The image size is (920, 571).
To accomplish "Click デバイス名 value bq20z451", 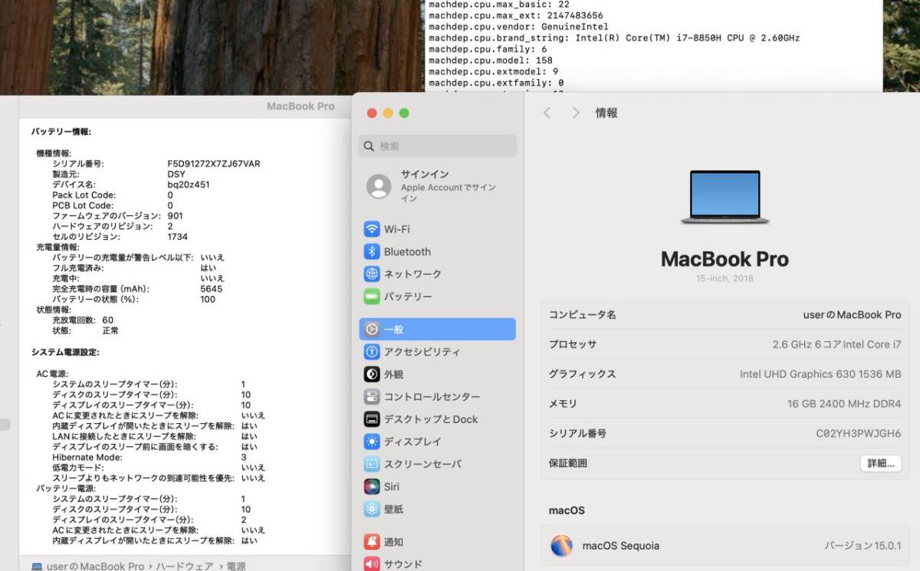I will (189, 185).
